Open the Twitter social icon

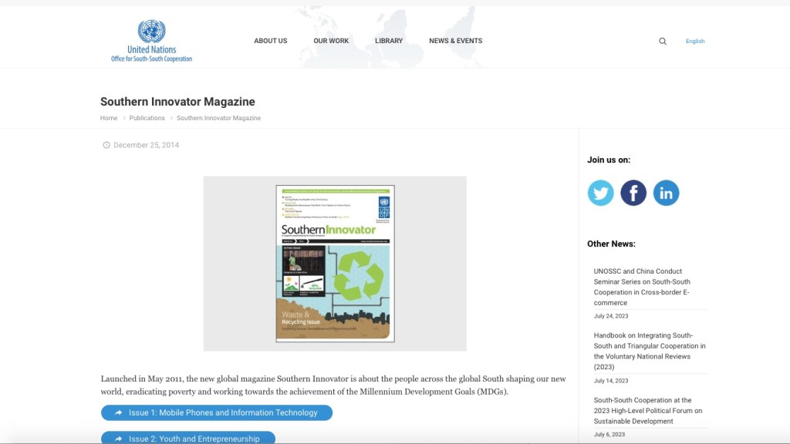pos(600,193)
